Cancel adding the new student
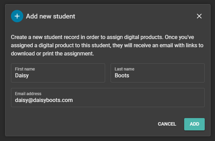215x141 pixels. pyautogui.click(x=167, y=124)
